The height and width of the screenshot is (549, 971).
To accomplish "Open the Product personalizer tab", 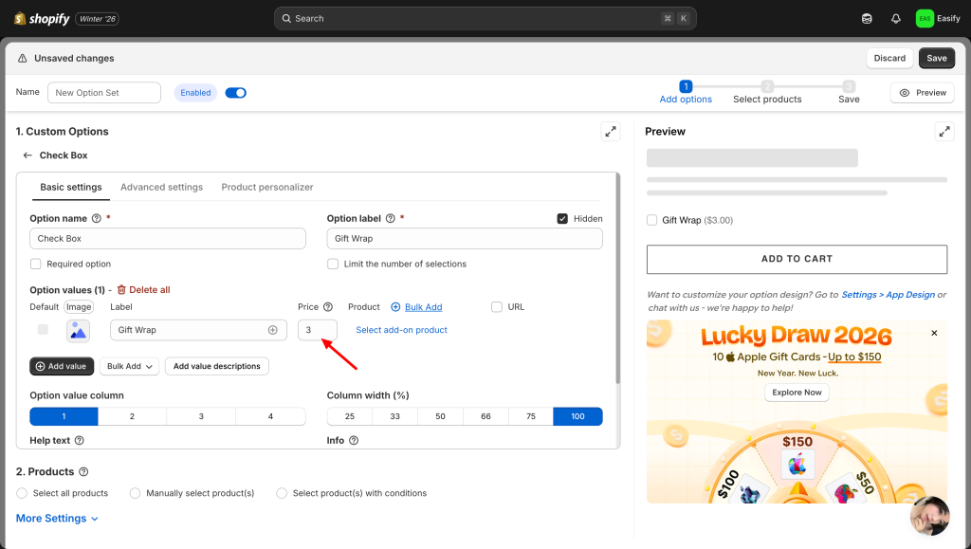I will [x=267, y=188].
